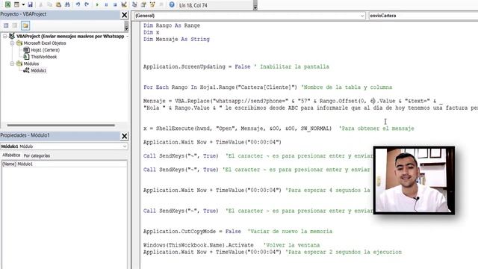478x269 pixels.
Task: Select Módulo1 in the project tree
Action: 38,70
